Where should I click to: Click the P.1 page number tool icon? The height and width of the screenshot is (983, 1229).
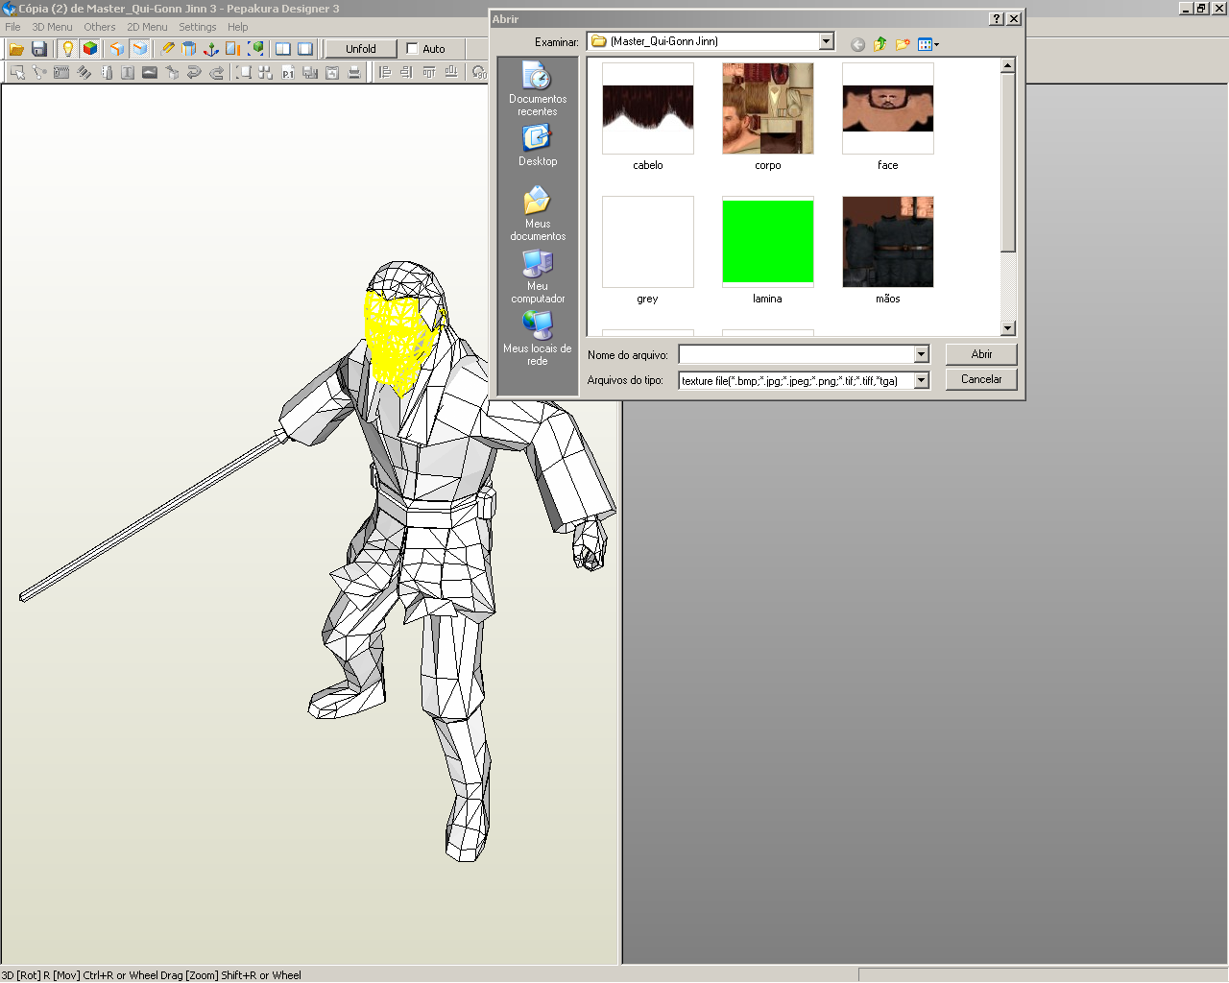pos(287,72)
